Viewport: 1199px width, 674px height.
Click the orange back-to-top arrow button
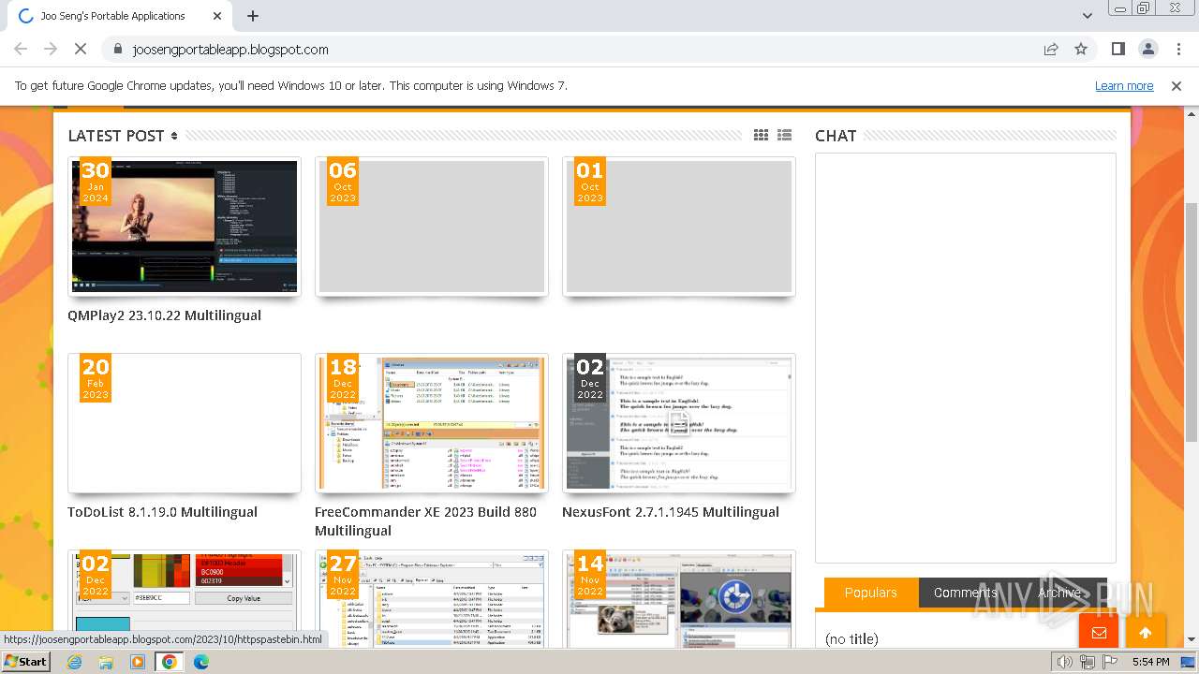pyautogui.click(x=1145, y=633)
